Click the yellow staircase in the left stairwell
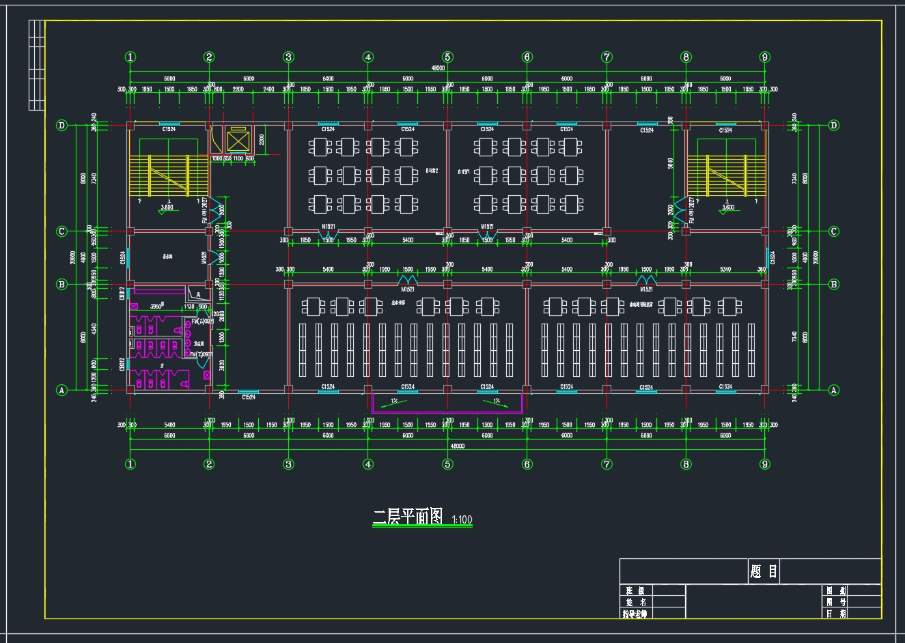The image size is (905, 643). click(168, 175)
